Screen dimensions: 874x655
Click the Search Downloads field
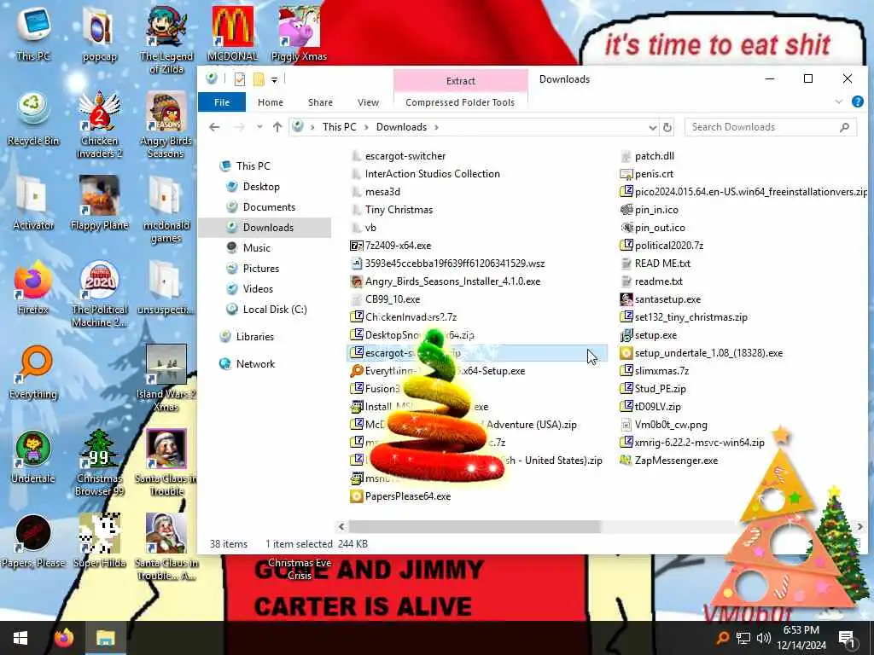[x=771, y=127]
